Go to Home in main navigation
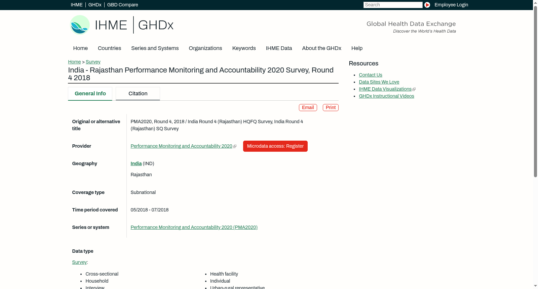Screen dimensions: 538x289 pyautogui.click(x=80, y=48)
